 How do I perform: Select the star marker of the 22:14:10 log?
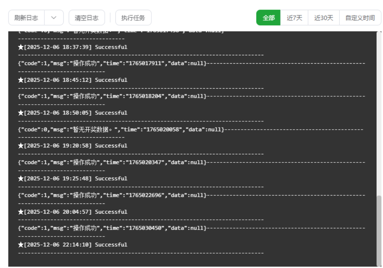[x=21, y=245]
